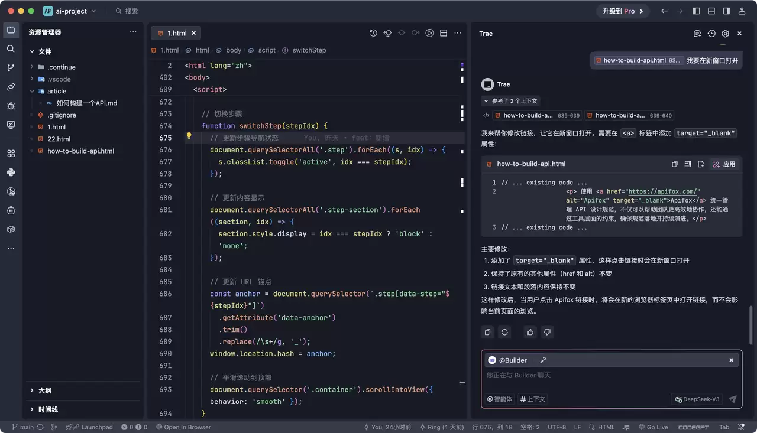Expand the 时间线 timeline section

(x=32, y=409)
